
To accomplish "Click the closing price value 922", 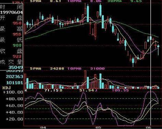I will point(17,56).
